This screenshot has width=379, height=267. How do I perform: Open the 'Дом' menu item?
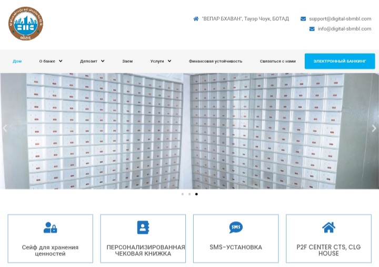pos(17,61)
